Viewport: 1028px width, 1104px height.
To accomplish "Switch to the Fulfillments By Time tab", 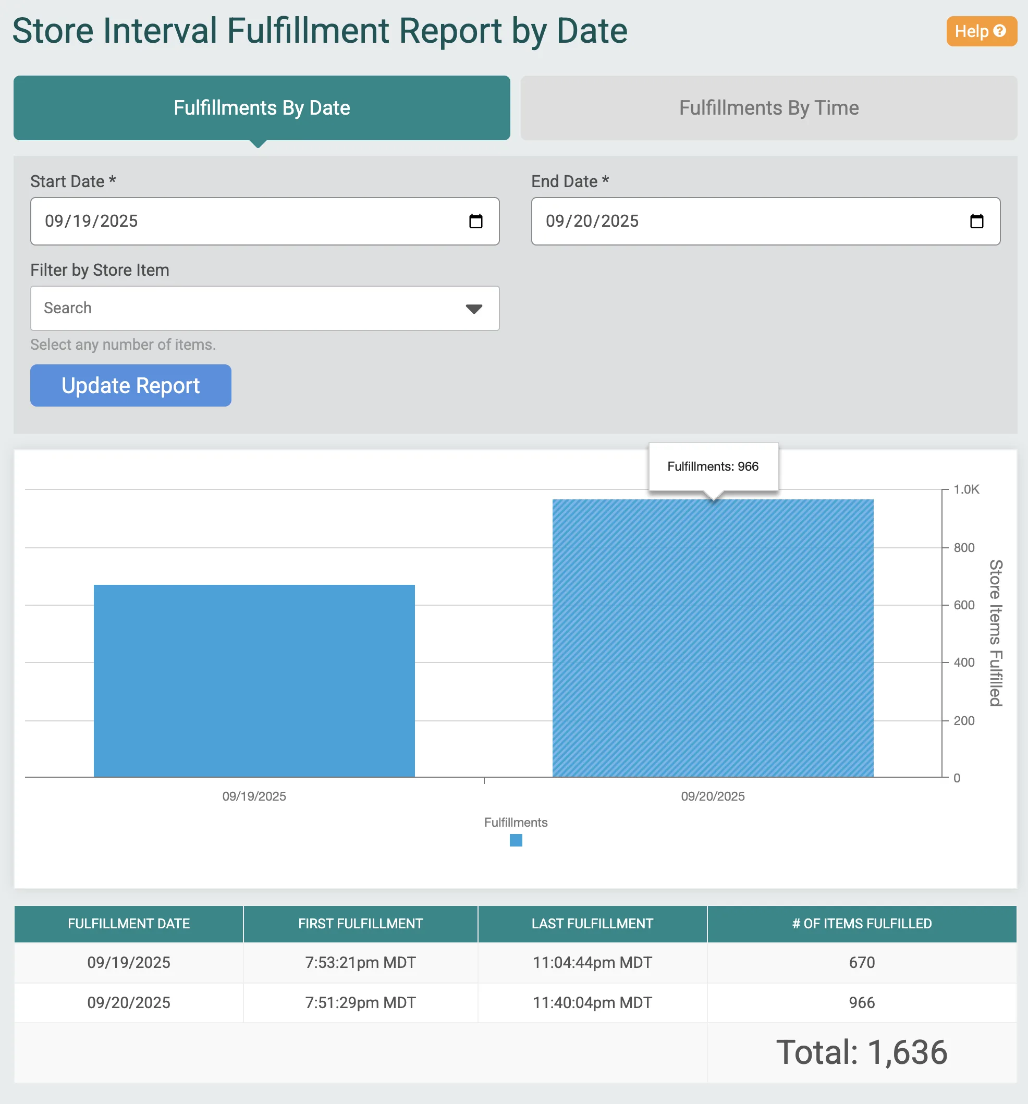I will tap(768, 108).
